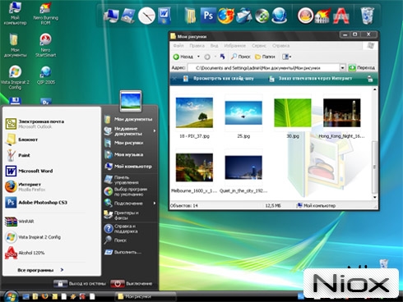Image resolution: width=403 pixels, height=302 pixels.
Task: Open the clock icon in the top dock
Action: (x=146, y=16)
